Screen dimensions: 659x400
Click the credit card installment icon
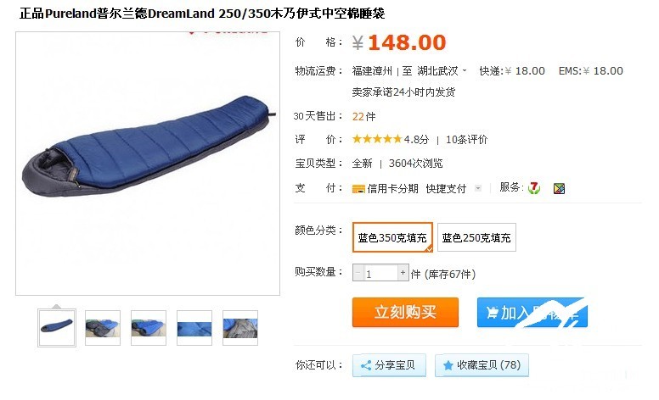[x=358, y=189]
